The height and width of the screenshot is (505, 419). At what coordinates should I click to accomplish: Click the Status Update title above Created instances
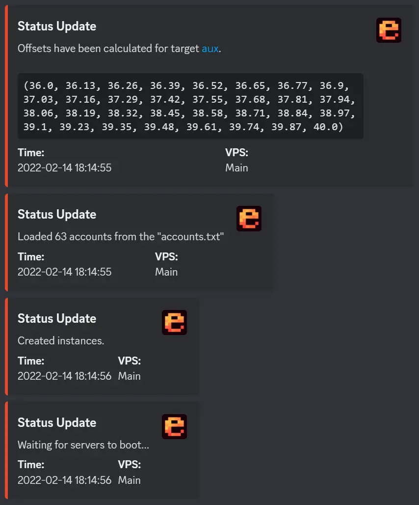click(x=57, y=318)
